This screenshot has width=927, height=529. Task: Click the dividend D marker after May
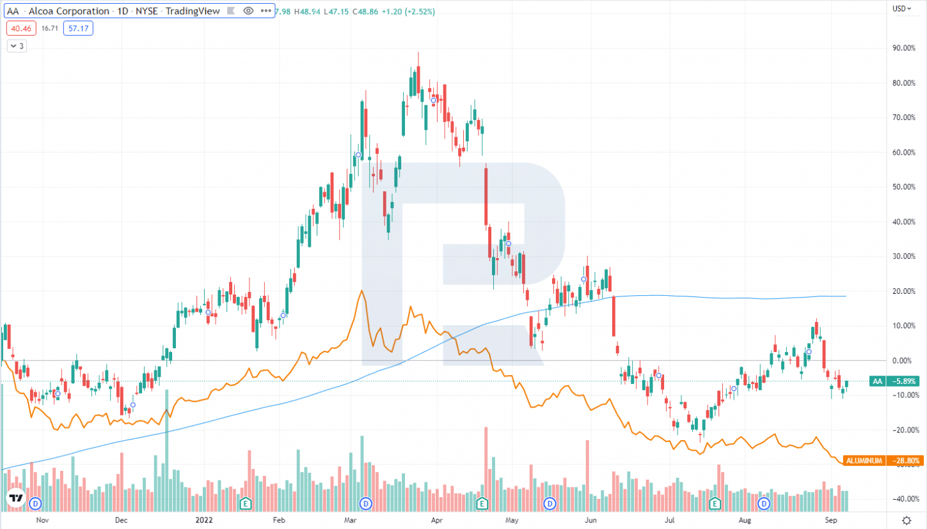(x=550, y=504)
